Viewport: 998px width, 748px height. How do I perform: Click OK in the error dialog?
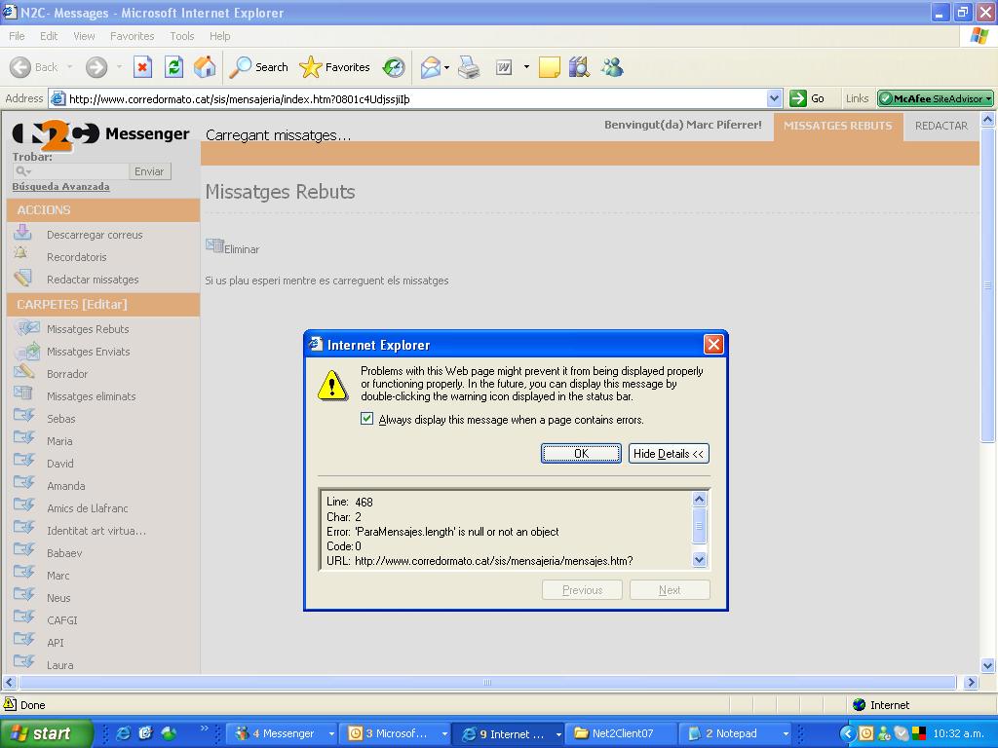click(x=581, y=454)
